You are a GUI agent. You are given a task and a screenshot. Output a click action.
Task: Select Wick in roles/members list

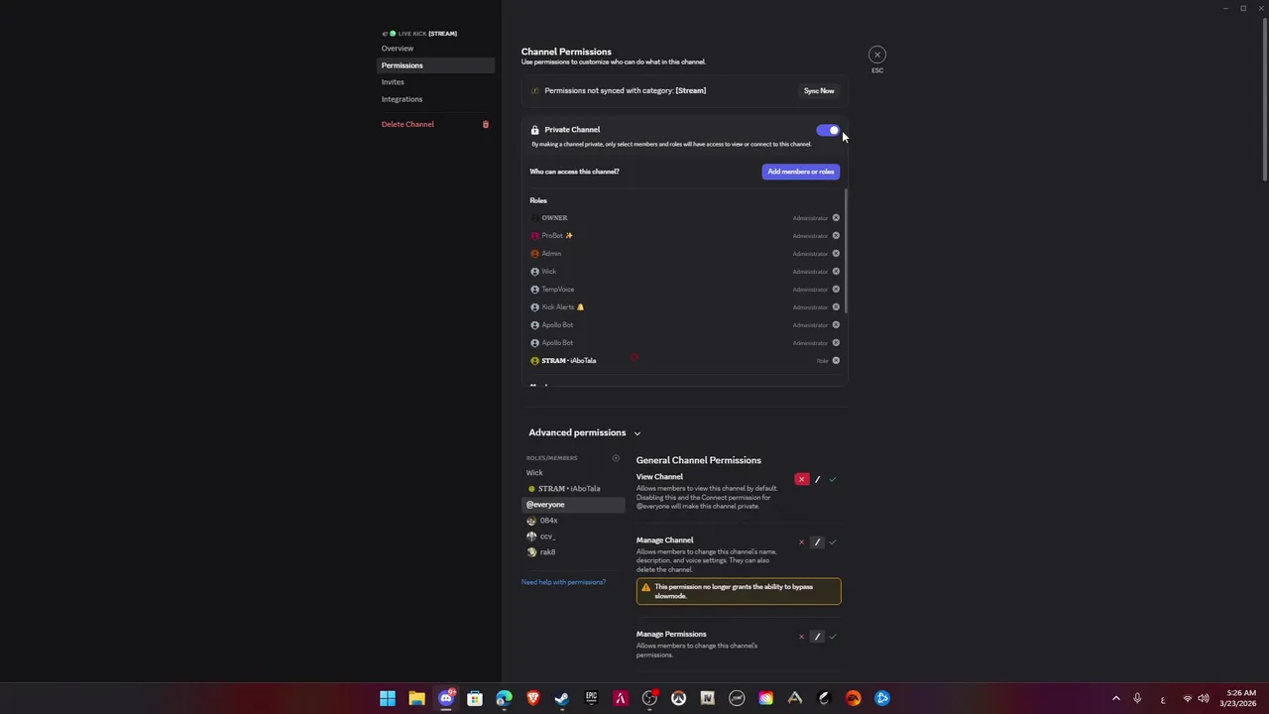point(574,473)
